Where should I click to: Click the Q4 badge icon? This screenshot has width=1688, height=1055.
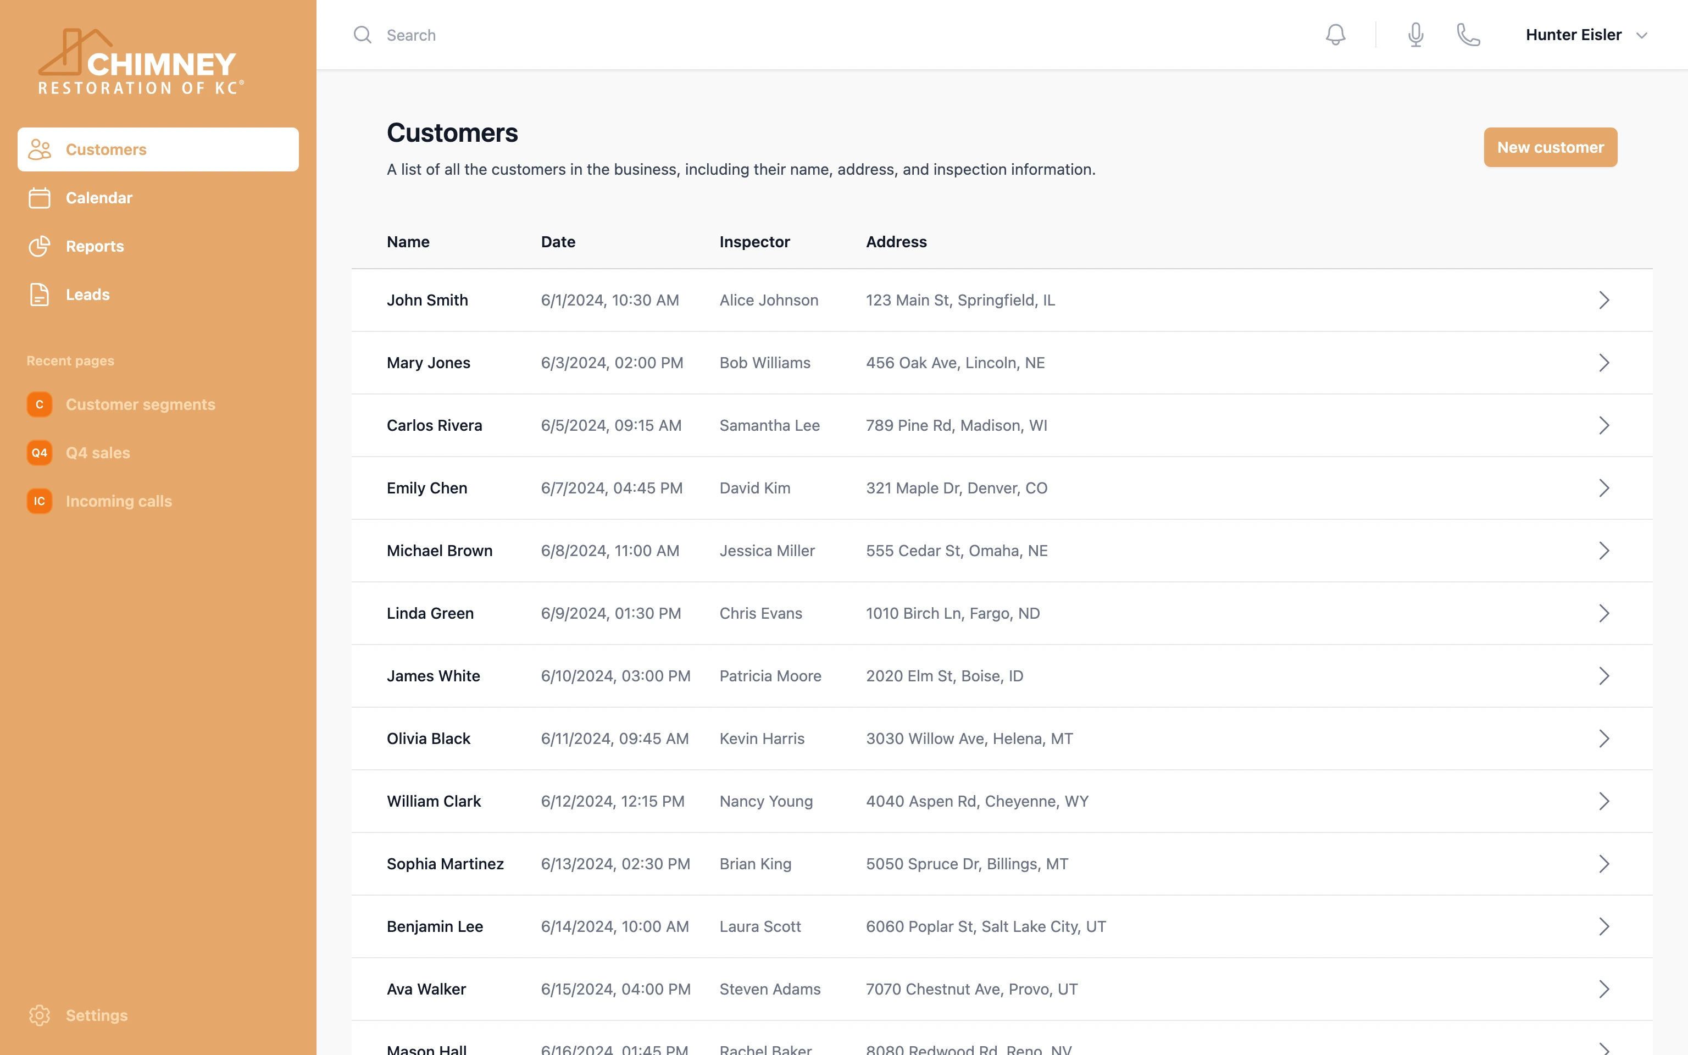(40, 453)
